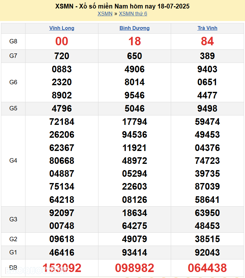Viewport: 245px width, 278px height.
Task: Click Trà Vinh G8 result 84
Action: pyautogui.click(x=207, y=41)
